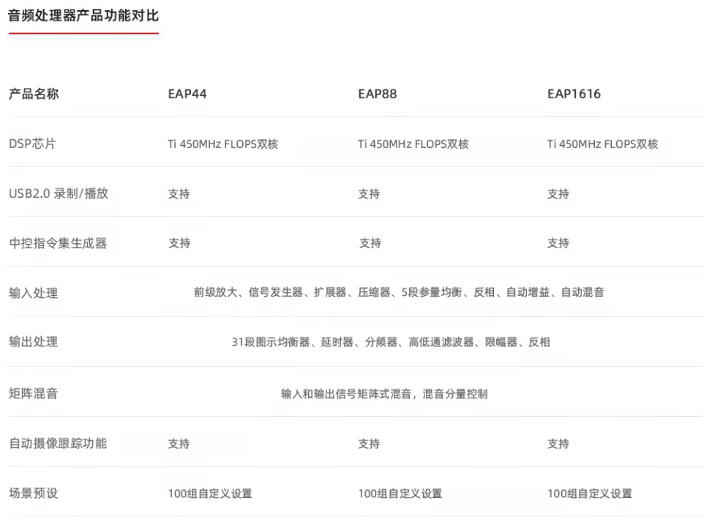Click Ti 450MHz FLOPS双核 under EAP44

[x=223, y=144]
